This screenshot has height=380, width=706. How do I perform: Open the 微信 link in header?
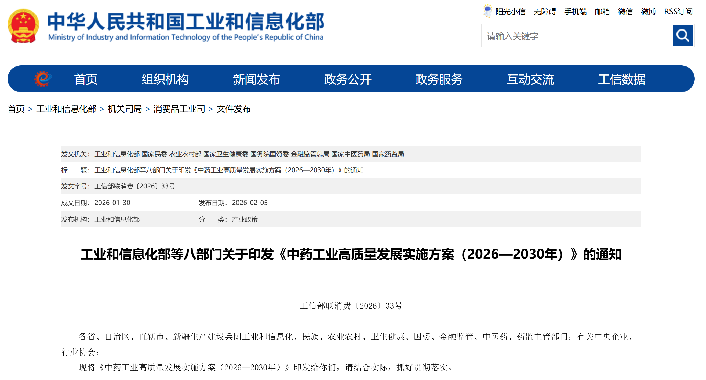(625, 12)
